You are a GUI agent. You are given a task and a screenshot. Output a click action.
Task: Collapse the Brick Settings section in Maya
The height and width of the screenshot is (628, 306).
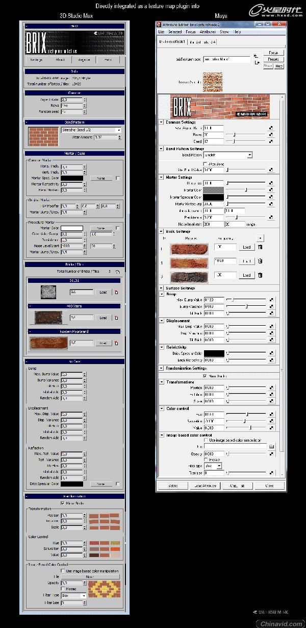point(162,231)
